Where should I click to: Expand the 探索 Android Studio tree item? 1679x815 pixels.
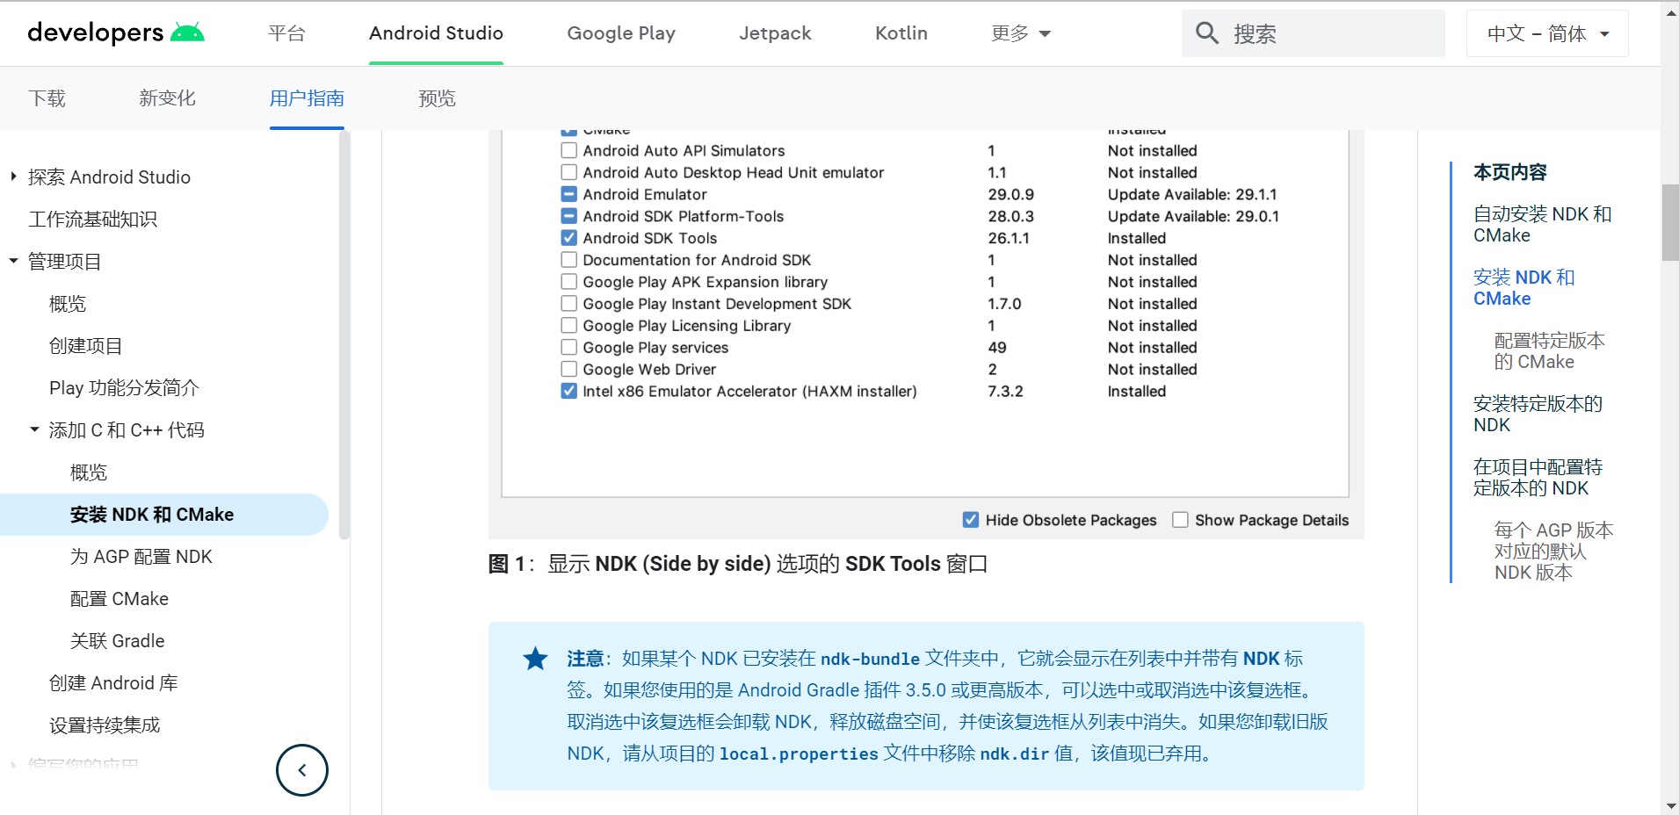[13, 177]
